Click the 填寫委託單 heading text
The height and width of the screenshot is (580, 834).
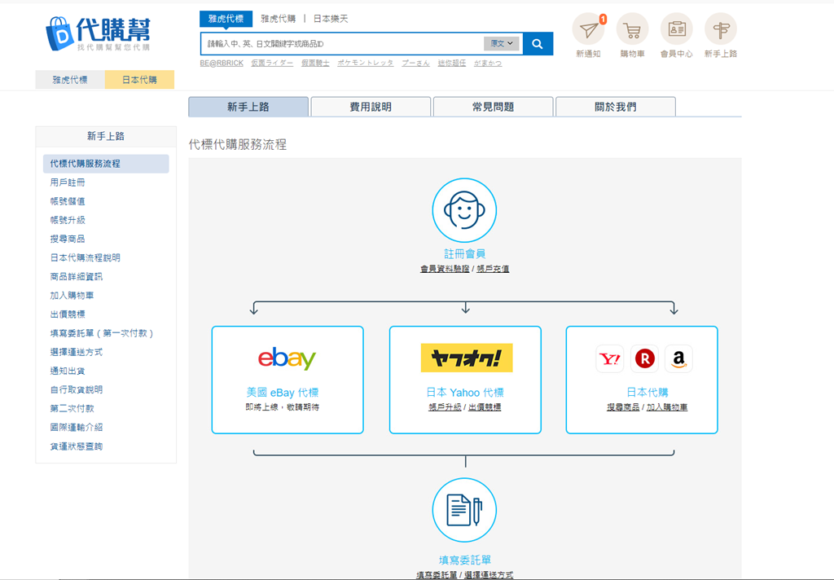464,560
